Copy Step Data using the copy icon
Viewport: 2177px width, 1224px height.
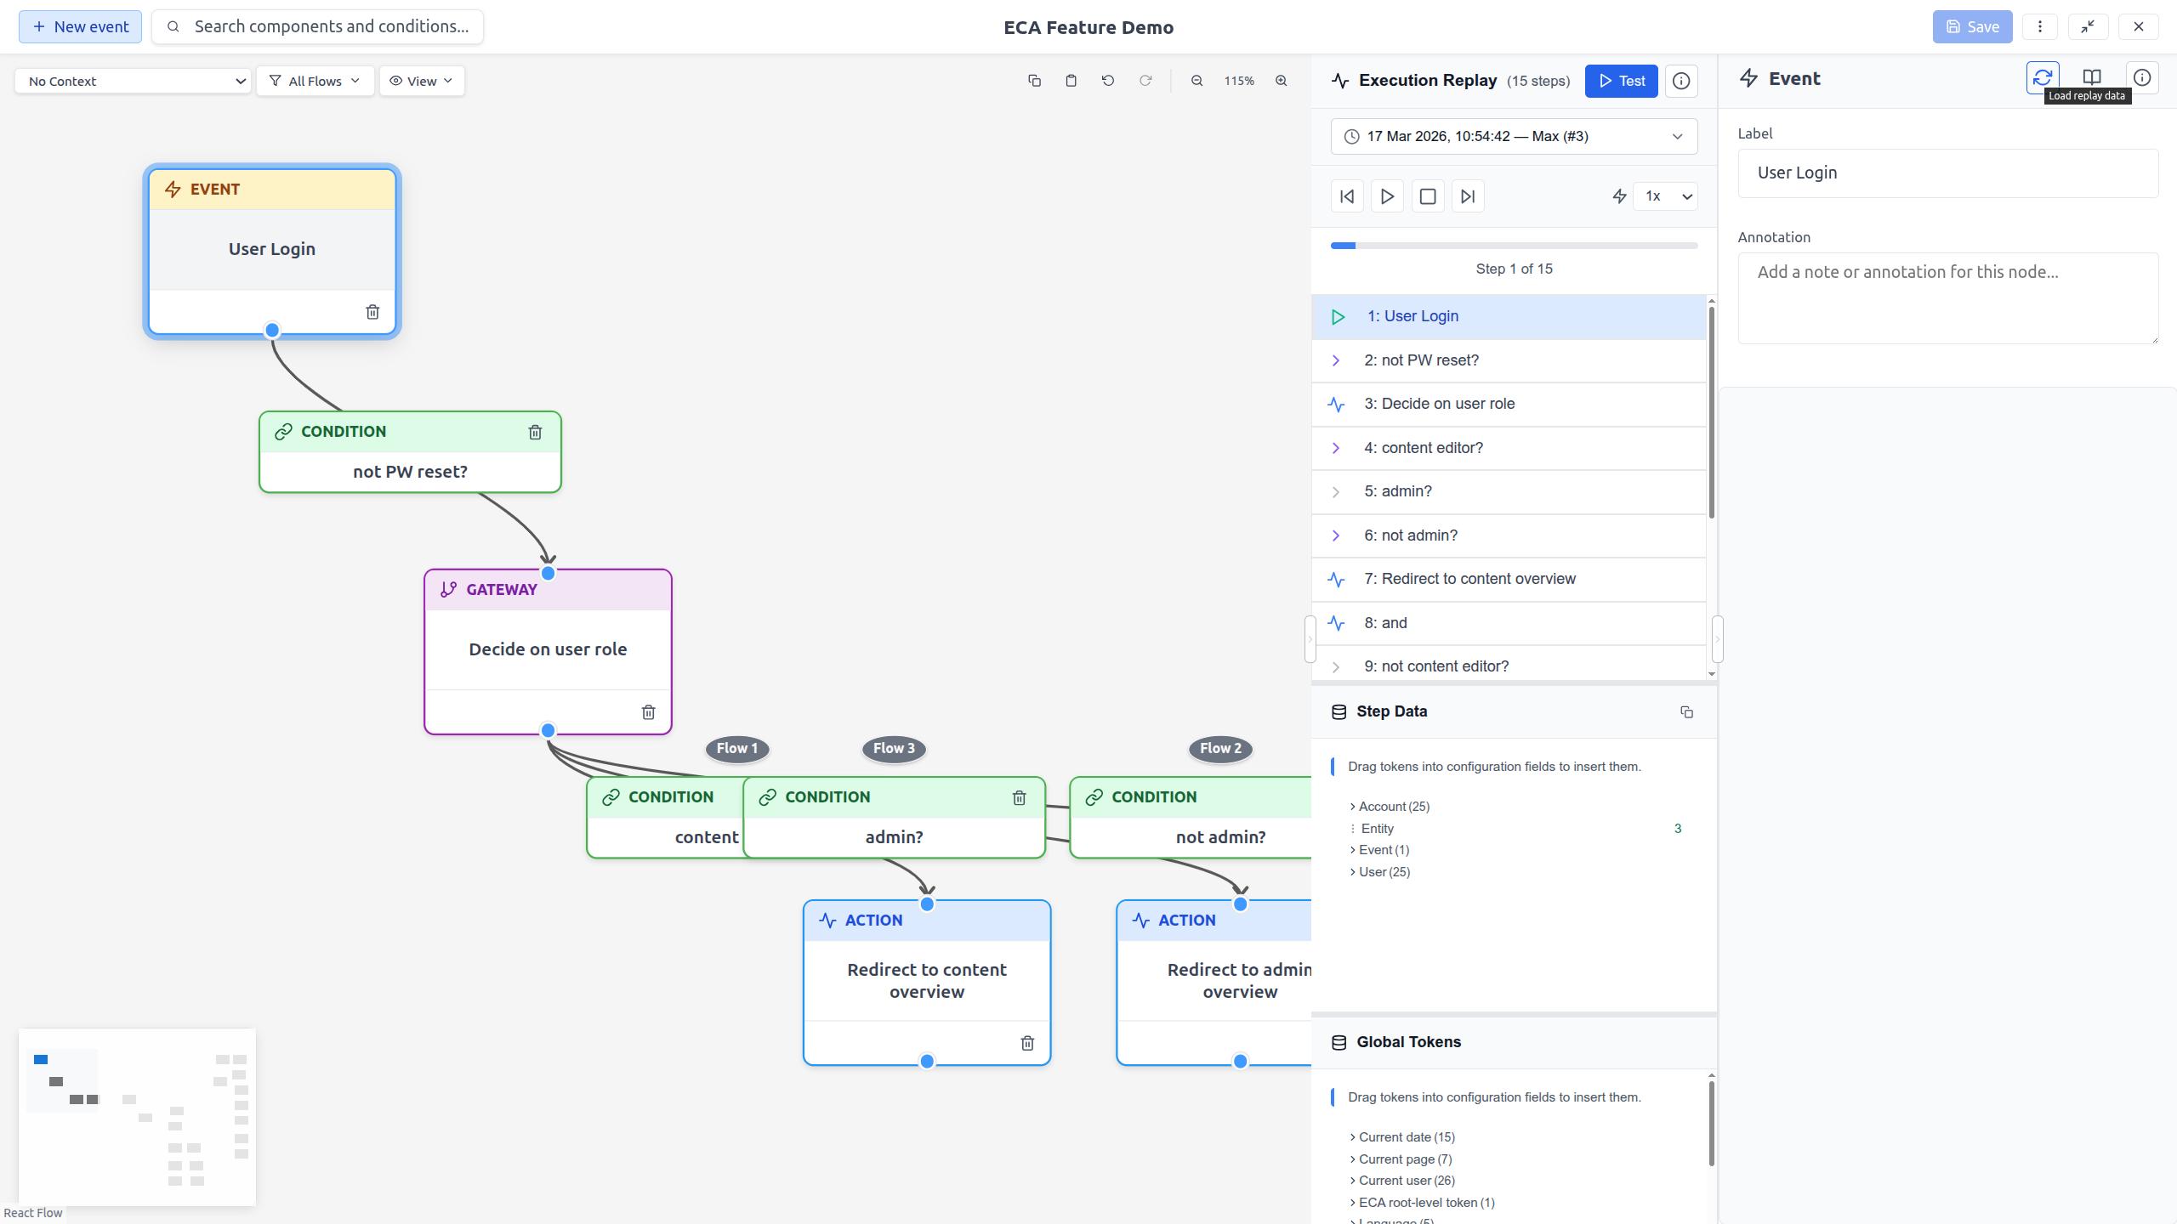click(x=1686, y=712)
